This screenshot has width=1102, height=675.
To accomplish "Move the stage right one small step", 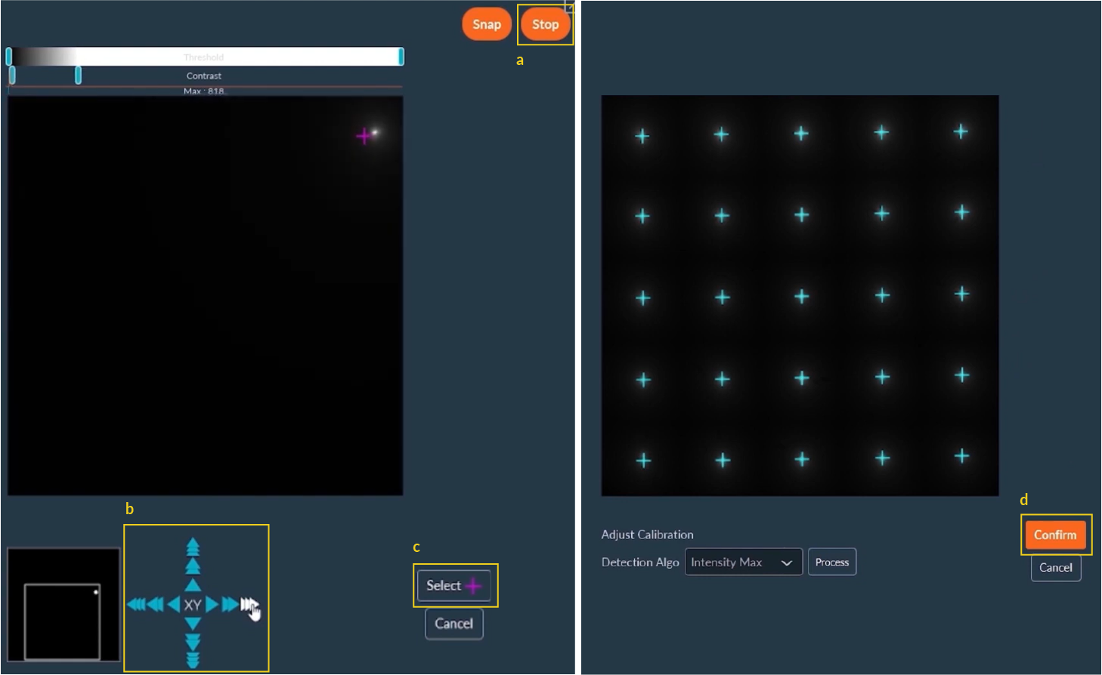I will 212,604.
